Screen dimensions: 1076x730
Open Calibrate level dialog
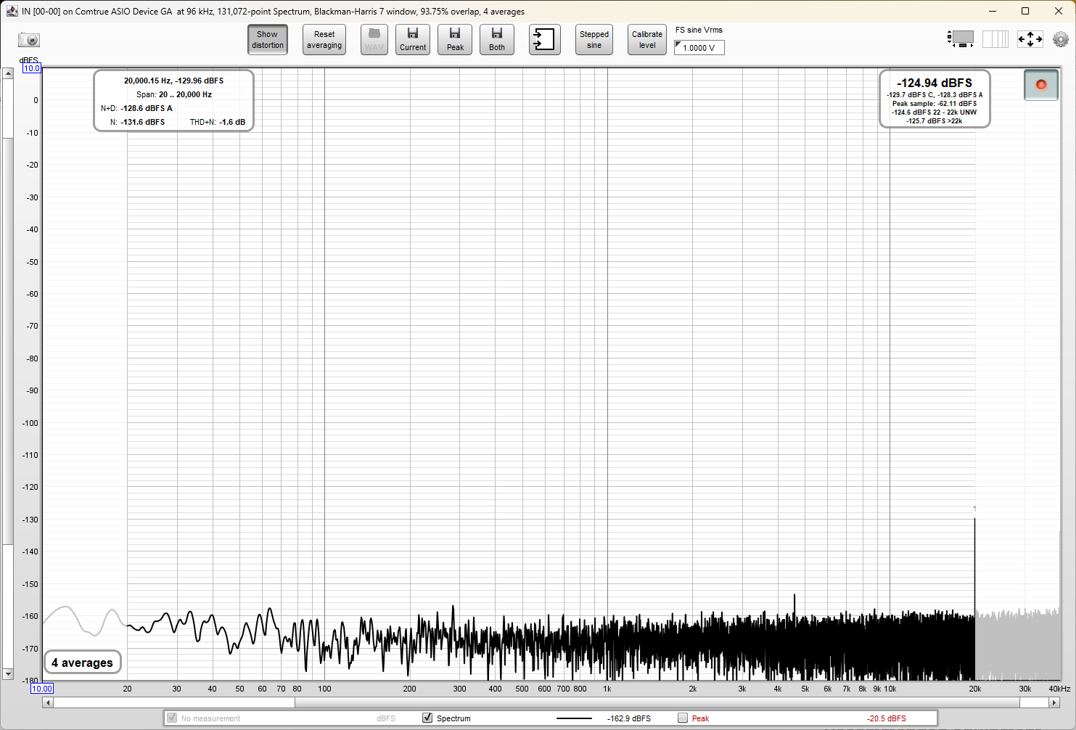pyautogui.click(x=647, y=40)
